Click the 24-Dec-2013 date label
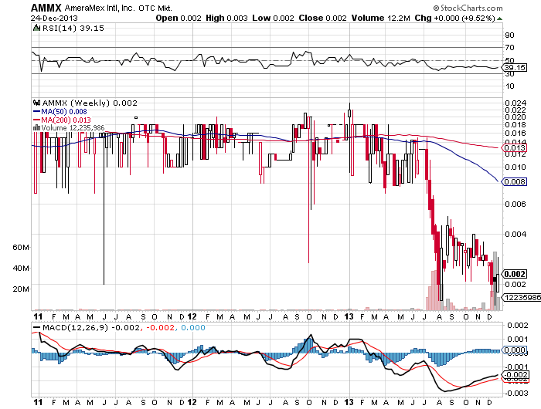The image size is (541, 409). [54, 19]
